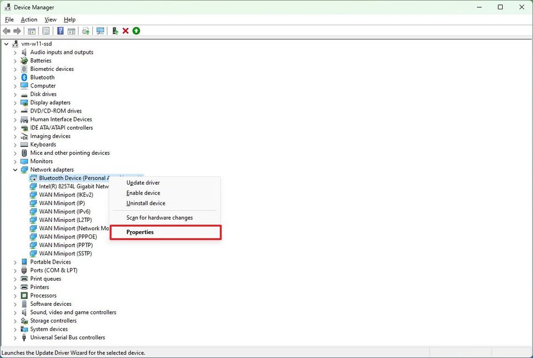Viewport: 533px width, 358px height.
Task: Expand the Display adapters category
Action: 15,102
